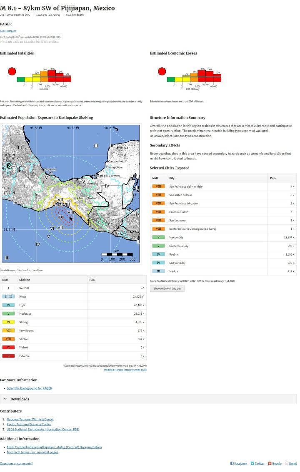The image size is (300, 472).
Task: Click the Facebook text link in footer
Action: coord(241,463)
